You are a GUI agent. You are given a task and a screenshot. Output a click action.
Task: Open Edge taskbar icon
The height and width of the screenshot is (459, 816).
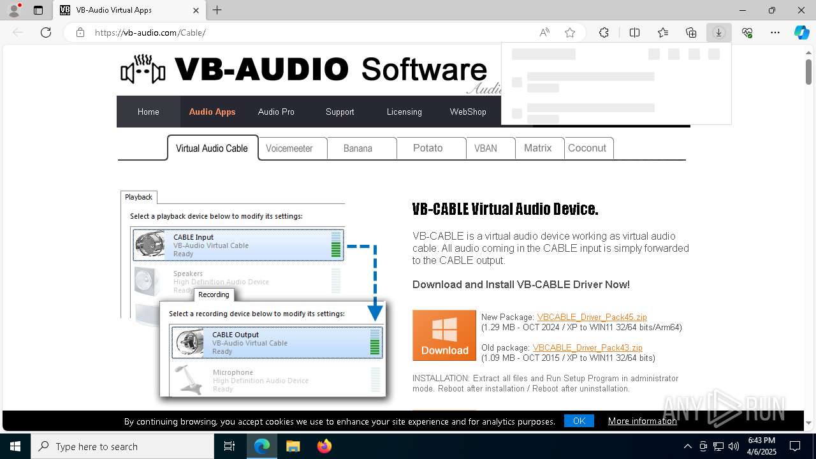click(x=262, y=446)
